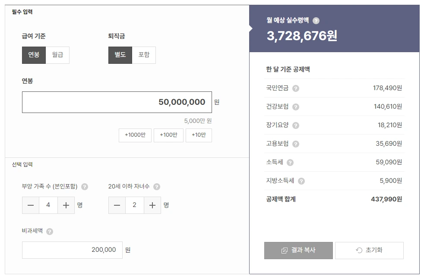Open the 소득세 help tooltip icon
This screenshot has width=424, height=279.
[289, 162]
